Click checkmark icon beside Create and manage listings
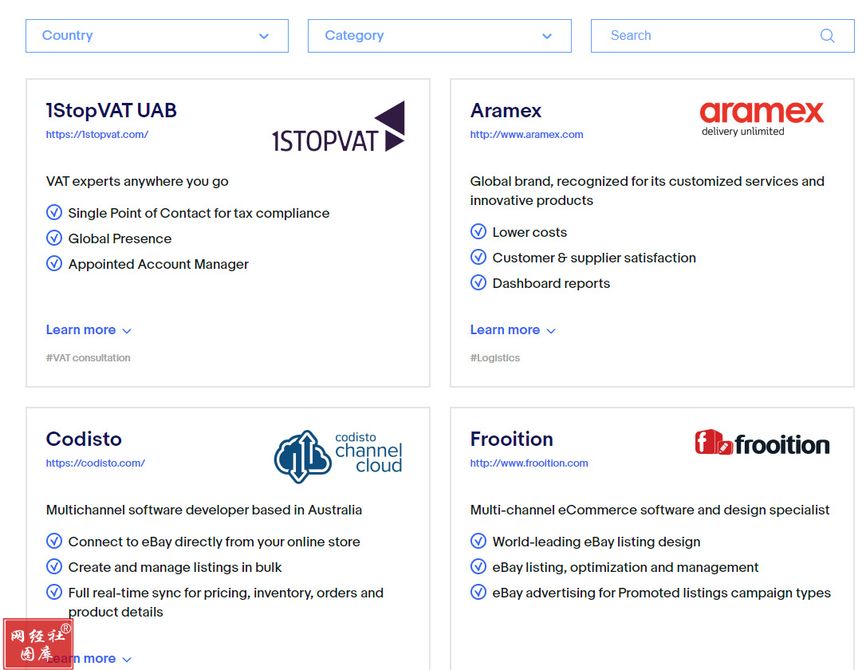Image resolution: width=866 pixels, height=670 pixels. 54,566
